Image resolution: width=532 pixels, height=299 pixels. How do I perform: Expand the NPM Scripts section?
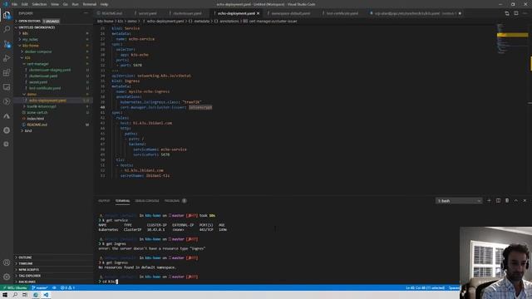pyautogui.click(x=28, y=269)
